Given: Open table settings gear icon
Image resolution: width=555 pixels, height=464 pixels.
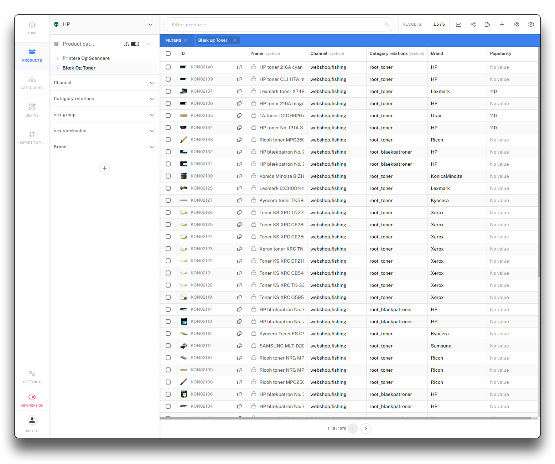Looking at the screenshot, I should (531, 25).
